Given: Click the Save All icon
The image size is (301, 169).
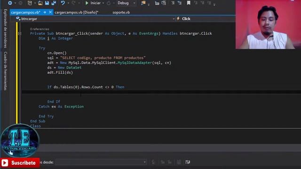Looking at the screenshot, I should (54, 3).
